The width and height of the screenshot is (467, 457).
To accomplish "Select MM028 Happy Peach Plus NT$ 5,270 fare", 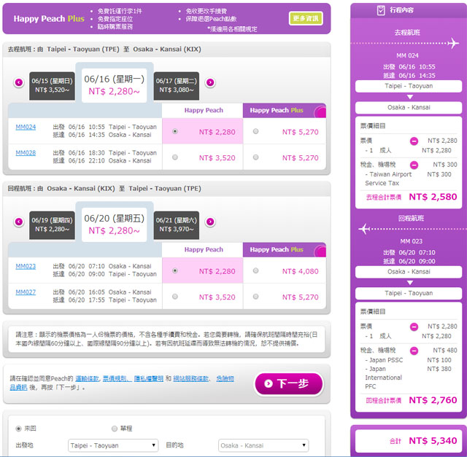I will click(255, 157).
